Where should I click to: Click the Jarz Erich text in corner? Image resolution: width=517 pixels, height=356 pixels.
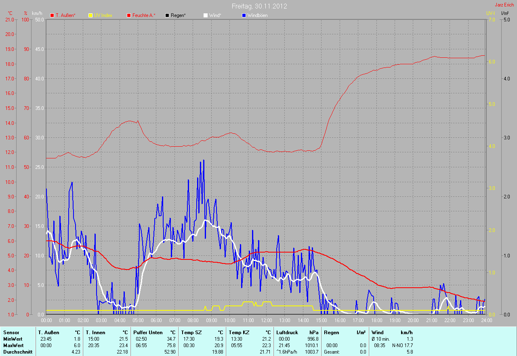[x=504, y=5]
